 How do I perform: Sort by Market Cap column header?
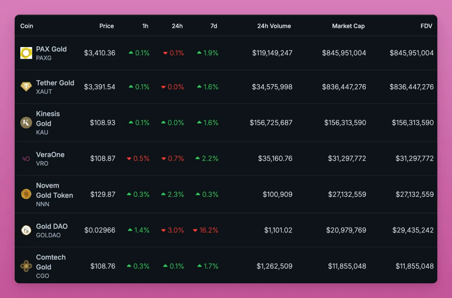tap(348, 26)
